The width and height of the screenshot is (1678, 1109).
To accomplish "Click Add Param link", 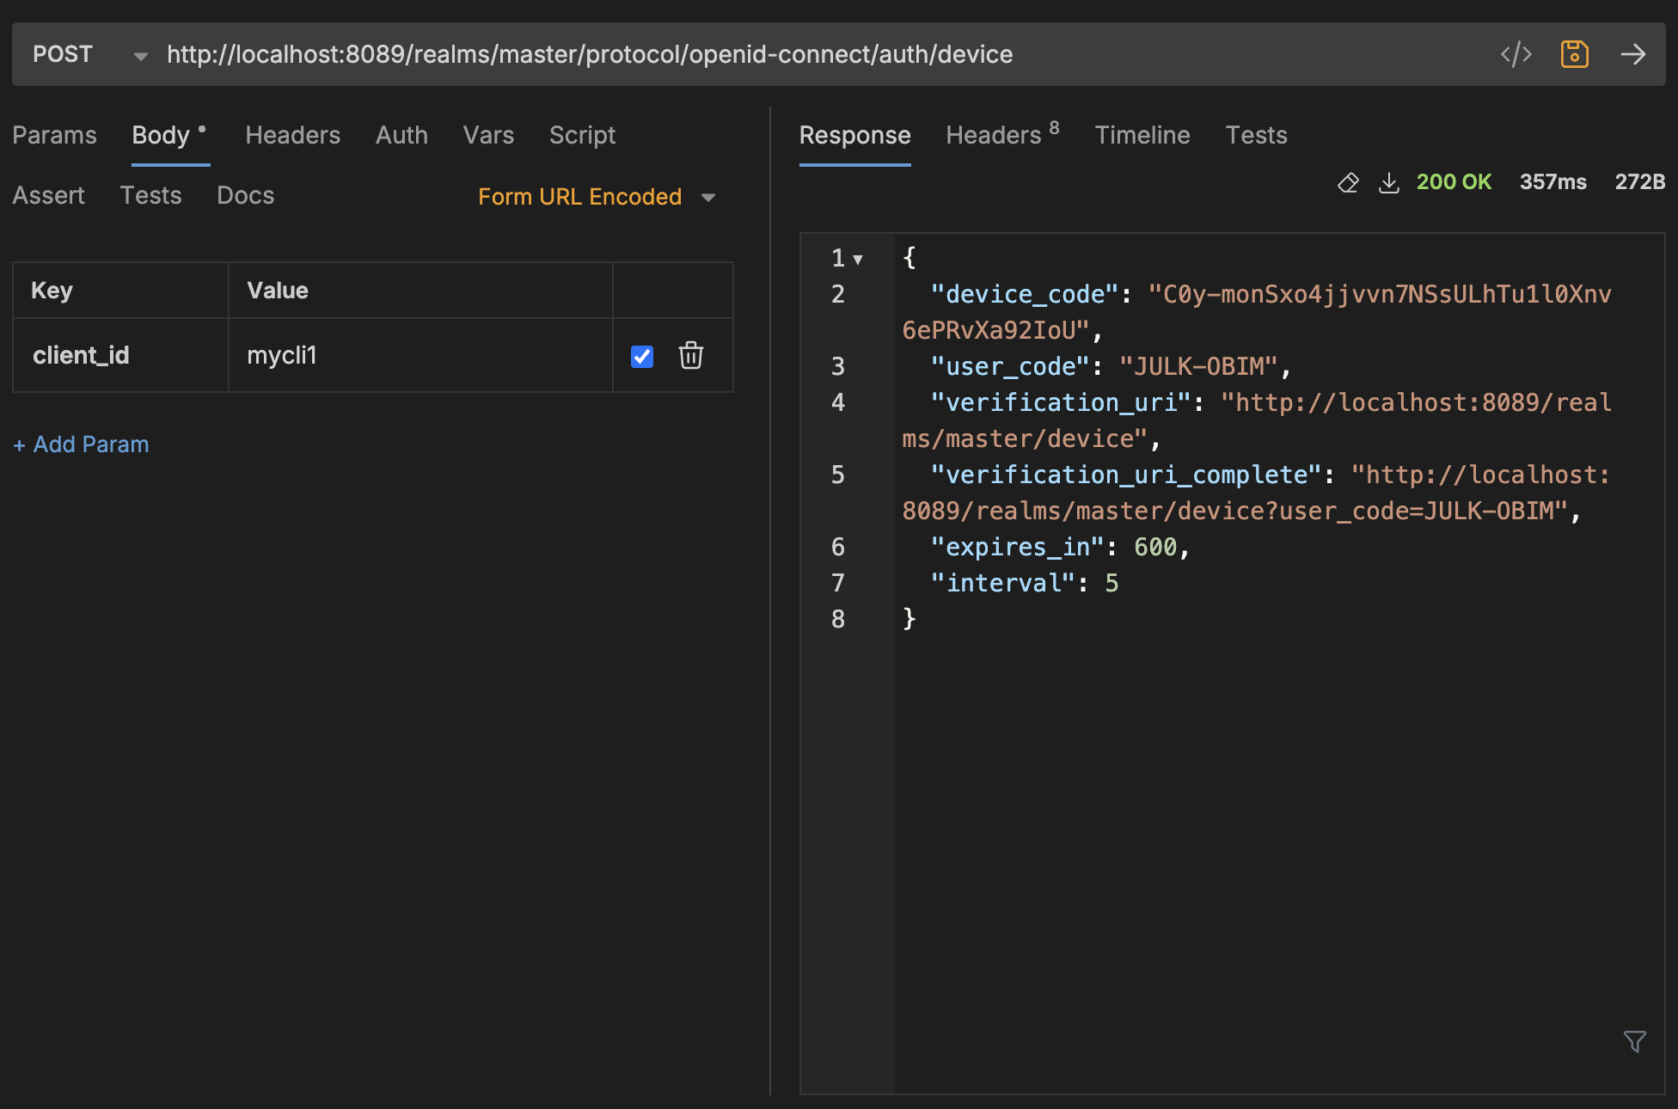I will pyautogui.click(x=81, y=444).
